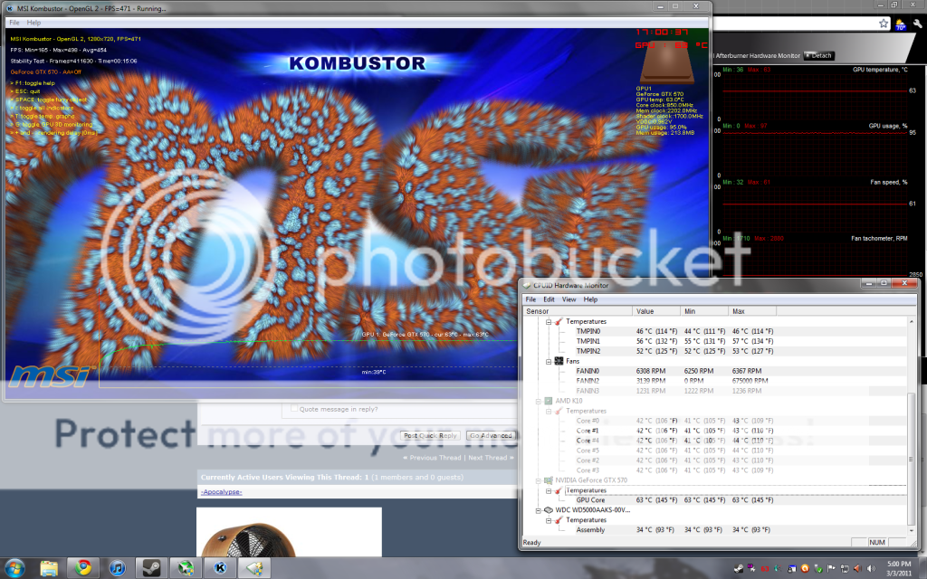Collapse the top Temperatures node in HWMonitor

[549, 321]
